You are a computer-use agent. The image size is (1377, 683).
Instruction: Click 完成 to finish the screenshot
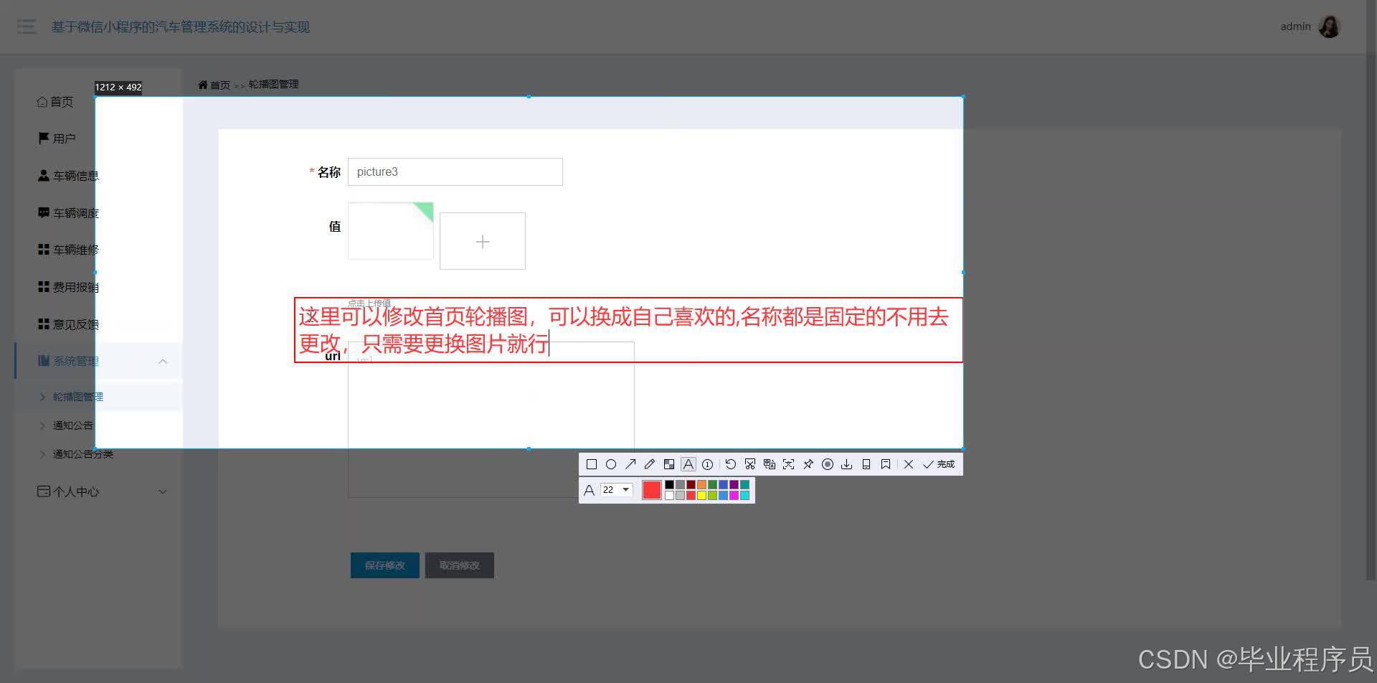939,464
